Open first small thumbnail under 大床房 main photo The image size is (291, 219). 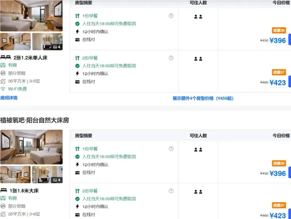[16, 174]
